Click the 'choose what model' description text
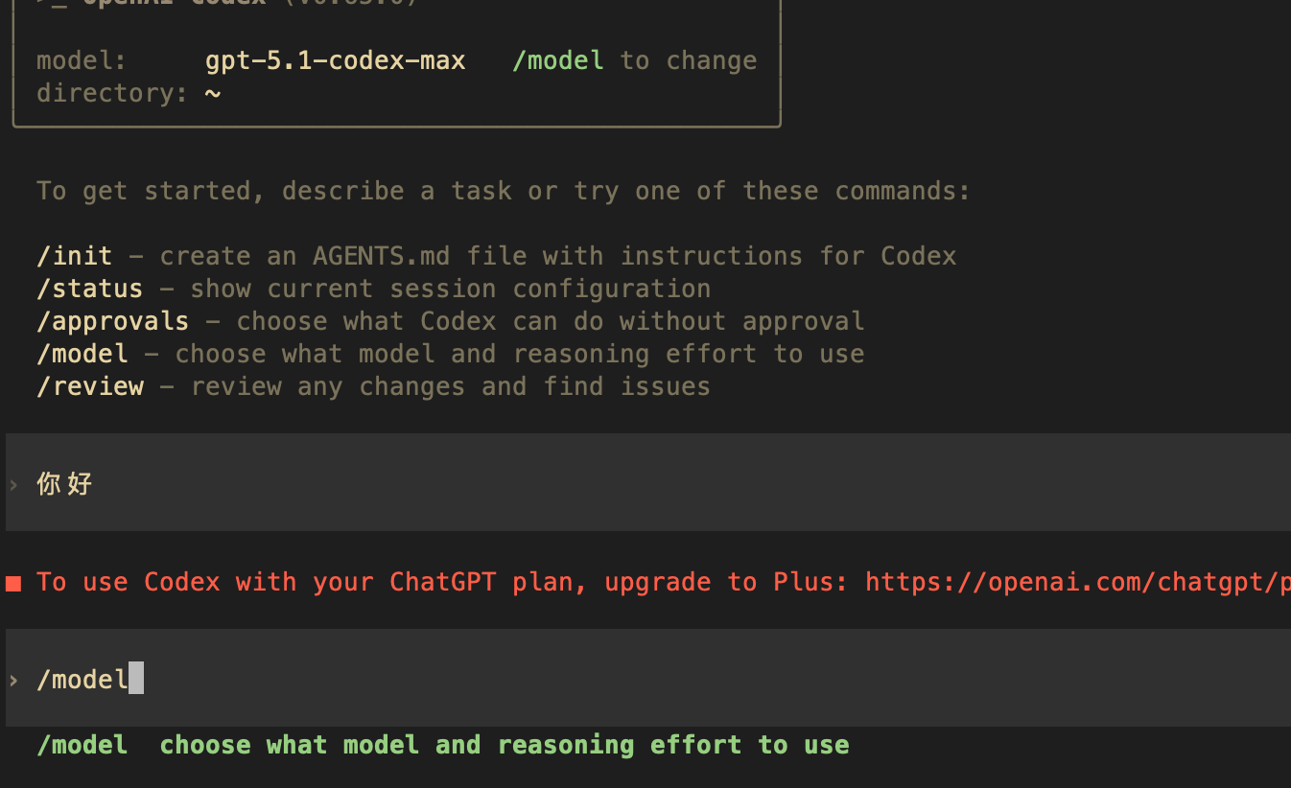1291x788 pixels. click(x=504, y=744)
